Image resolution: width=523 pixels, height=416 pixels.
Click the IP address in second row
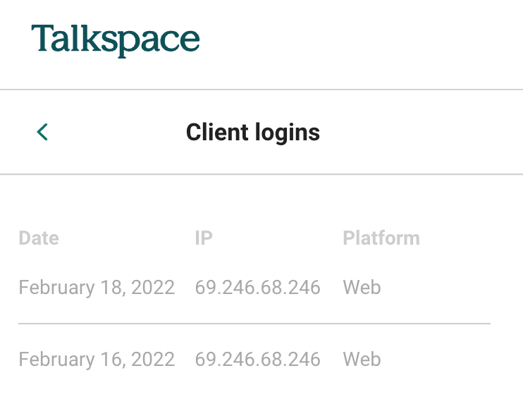pos(257,360)
